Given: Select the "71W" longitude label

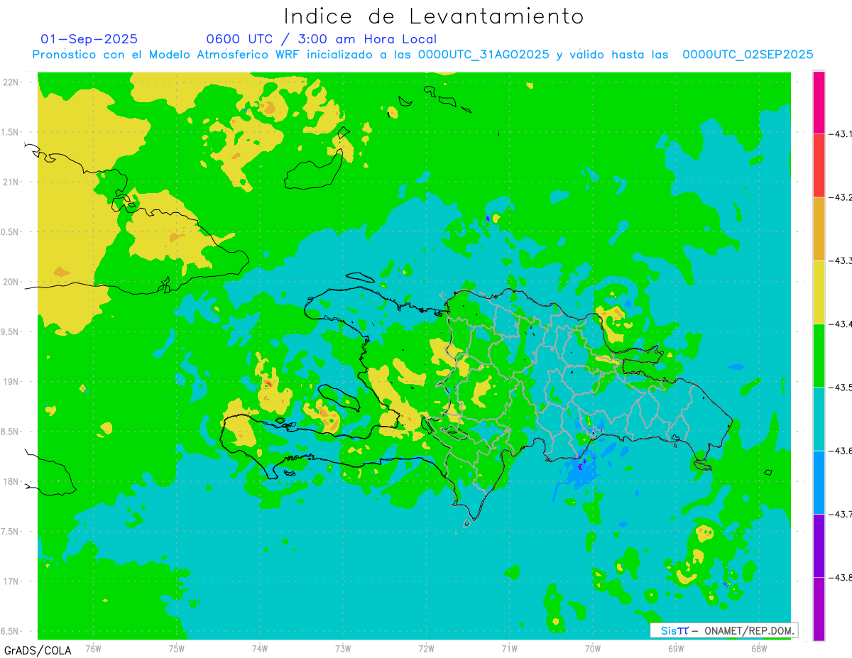Looking at the screenshot, I should pyautogui.click(x=509, y=648).
